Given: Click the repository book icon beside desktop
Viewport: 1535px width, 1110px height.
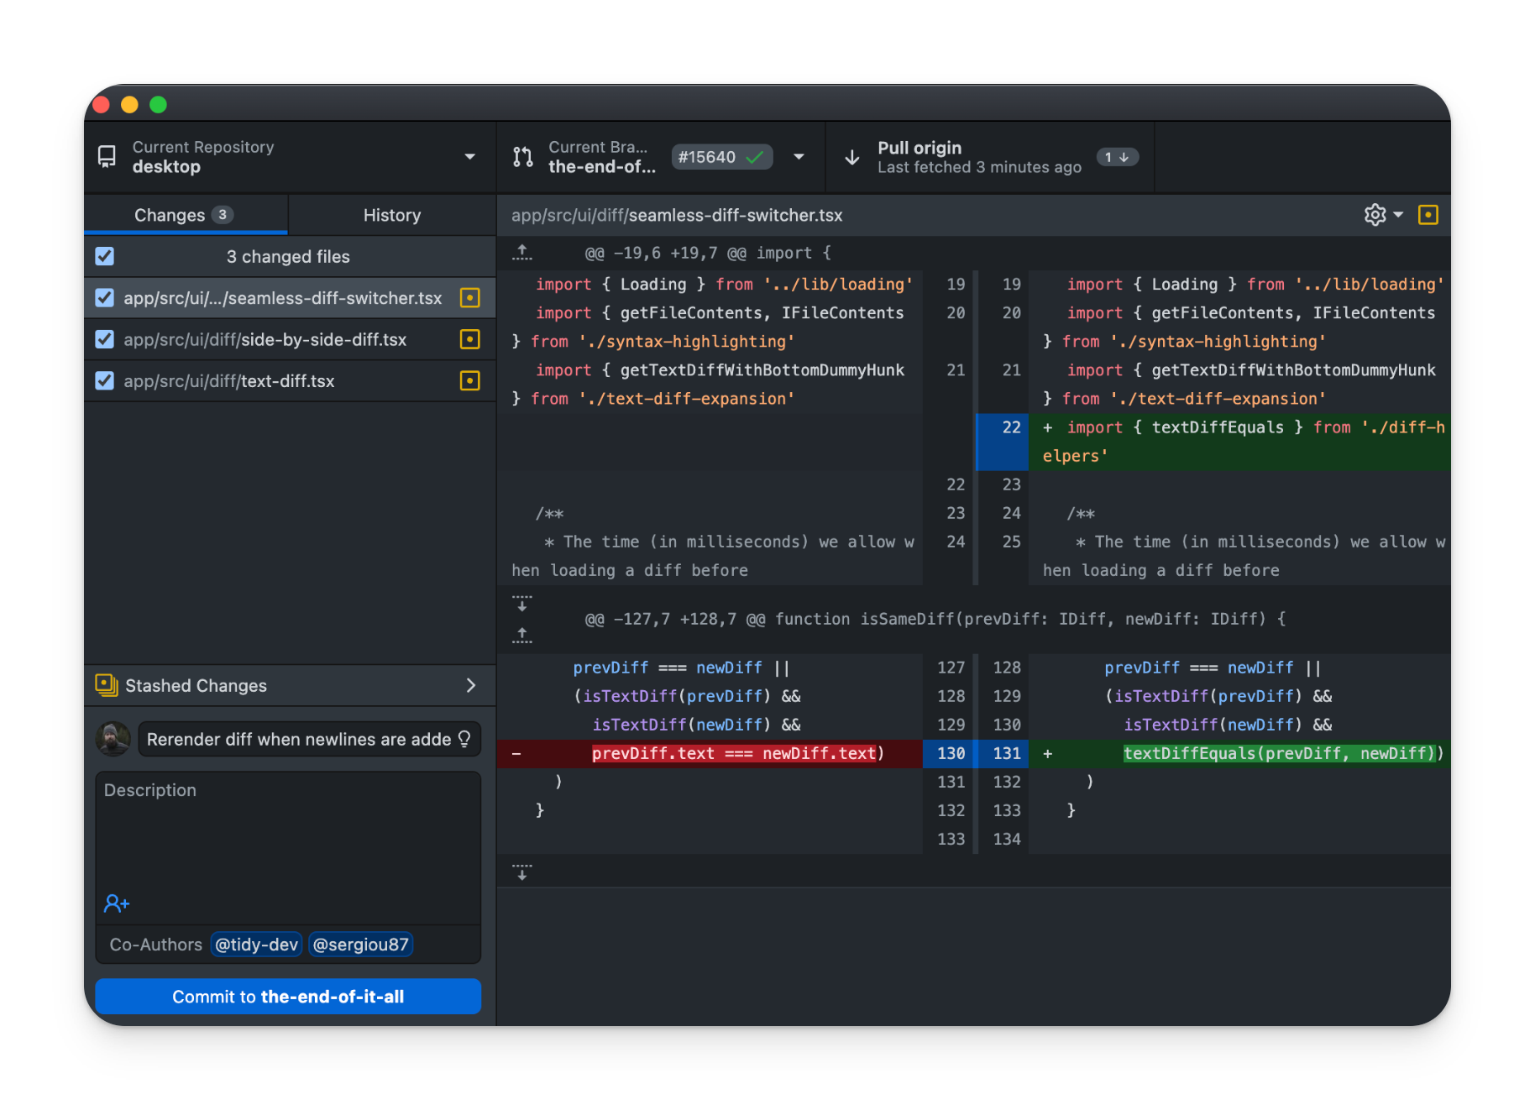Looking at the screenshot, I should pyautogui.click(x=107, y=157).
